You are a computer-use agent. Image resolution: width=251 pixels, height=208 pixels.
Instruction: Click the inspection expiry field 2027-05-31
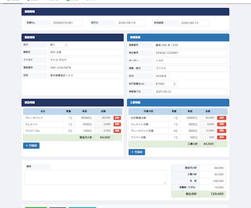(x=190, y=91)
